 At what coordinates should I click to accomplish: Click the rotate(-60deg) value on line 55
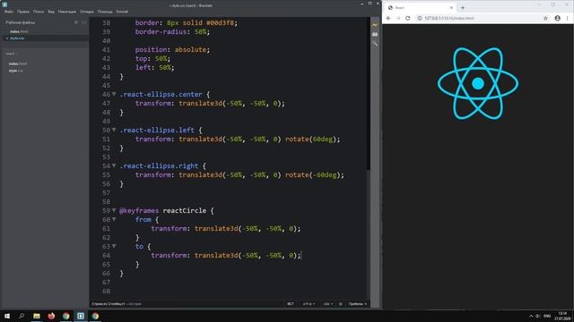point(314,175)
